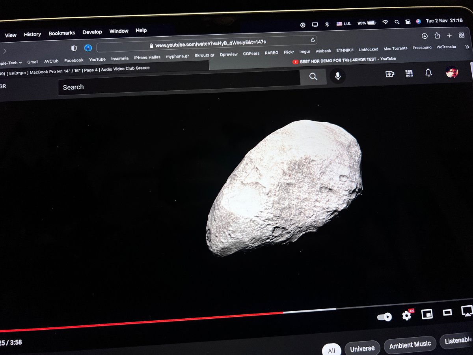Click the YouTube search magnifier button
473x355 pixels.
click(313, 77)
